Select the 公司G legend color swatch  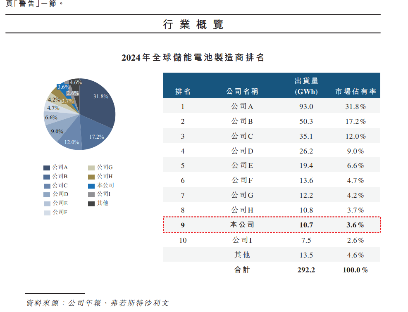point(91,168)
